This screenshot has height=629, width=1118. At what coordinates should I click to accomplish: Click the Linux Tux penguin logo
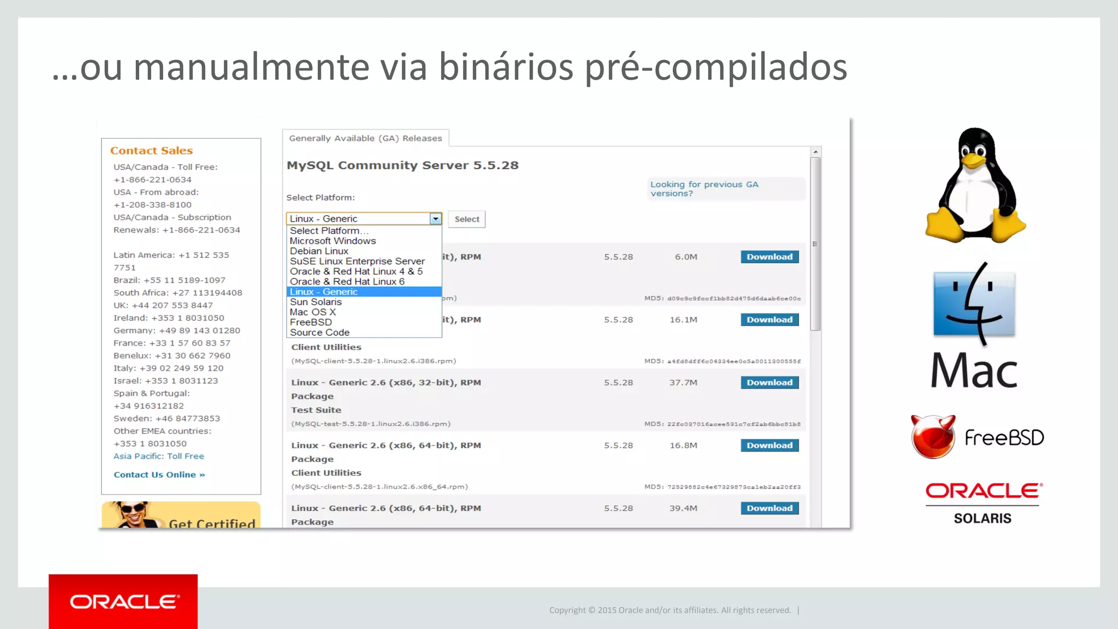976,185
